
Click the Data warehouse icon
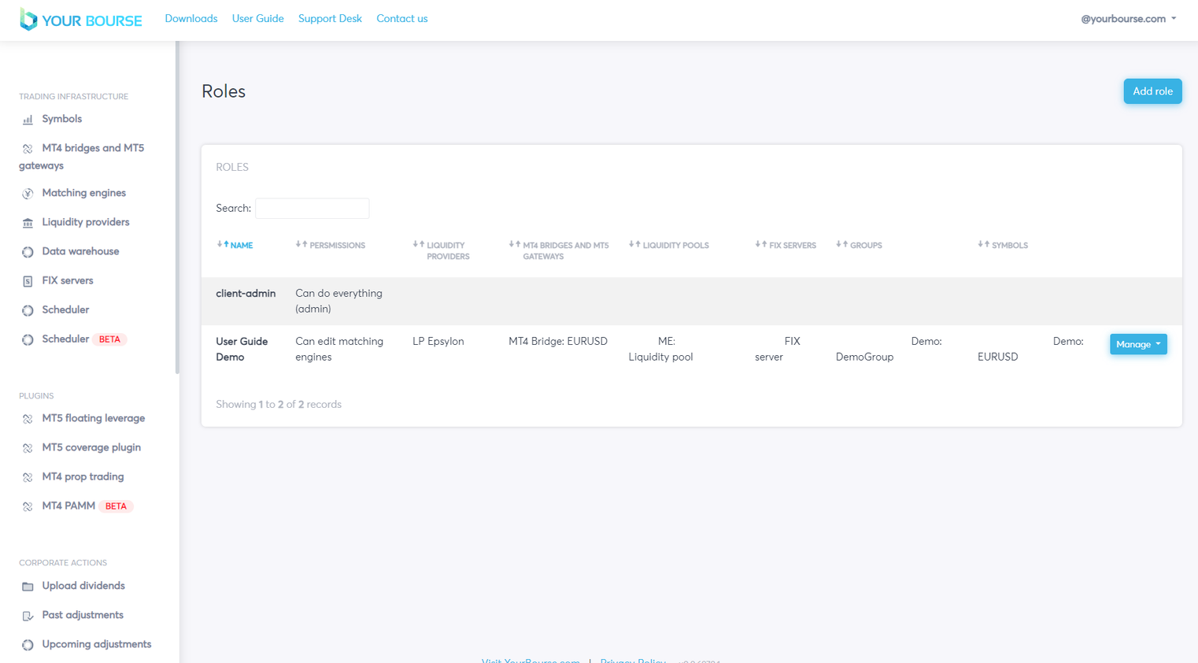point(28,252)
